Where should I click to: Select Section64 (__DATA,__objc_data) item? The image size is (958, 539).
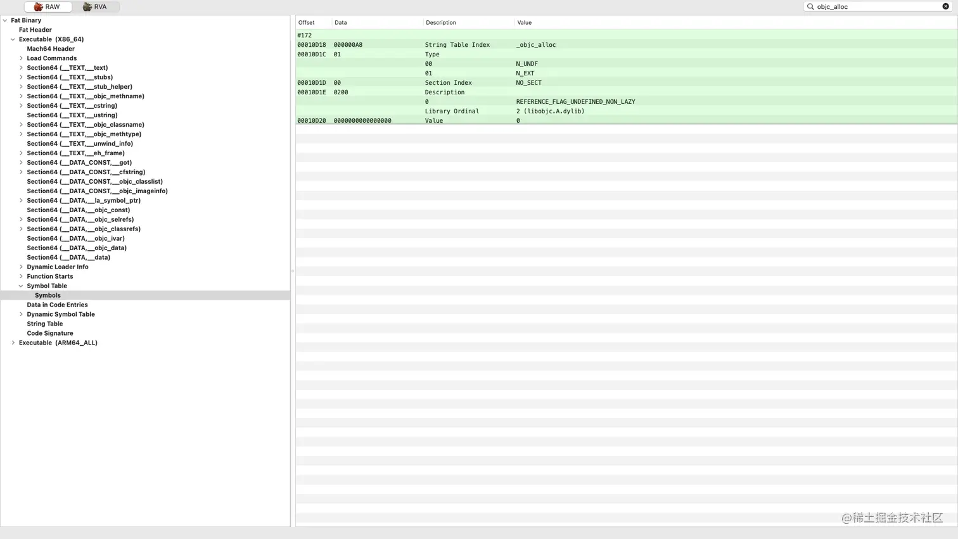coord(77,248)
